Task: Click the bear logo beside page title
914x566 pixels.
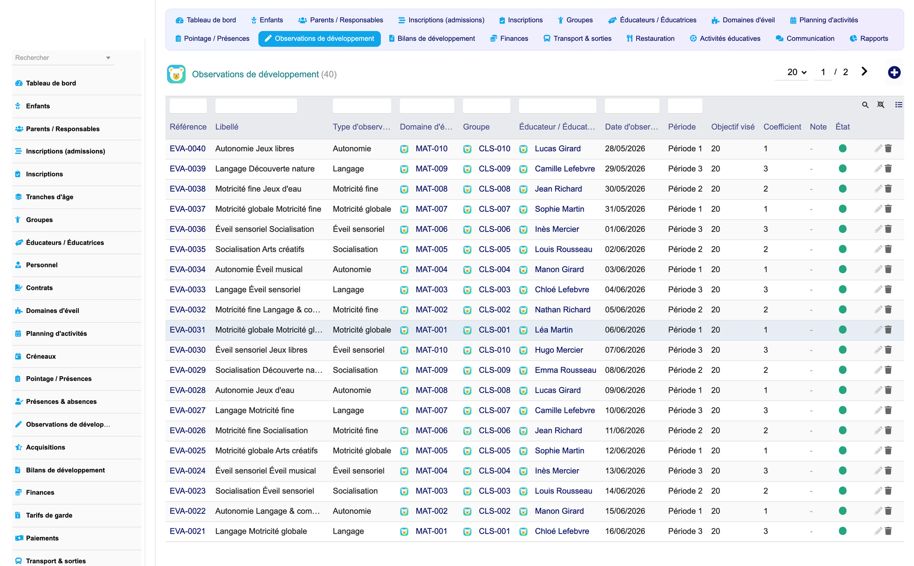Action: [176, 74]
